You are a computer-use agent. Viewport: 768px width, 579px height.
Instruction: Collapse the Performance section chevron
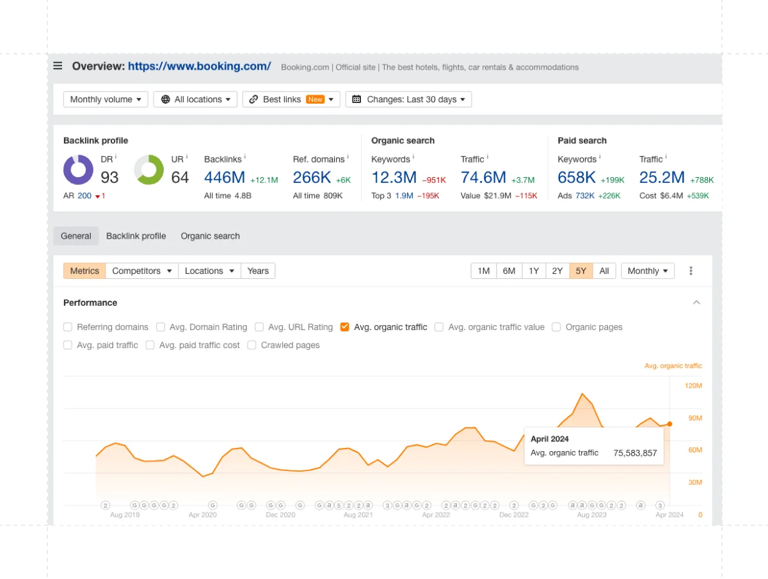point(697,303)
